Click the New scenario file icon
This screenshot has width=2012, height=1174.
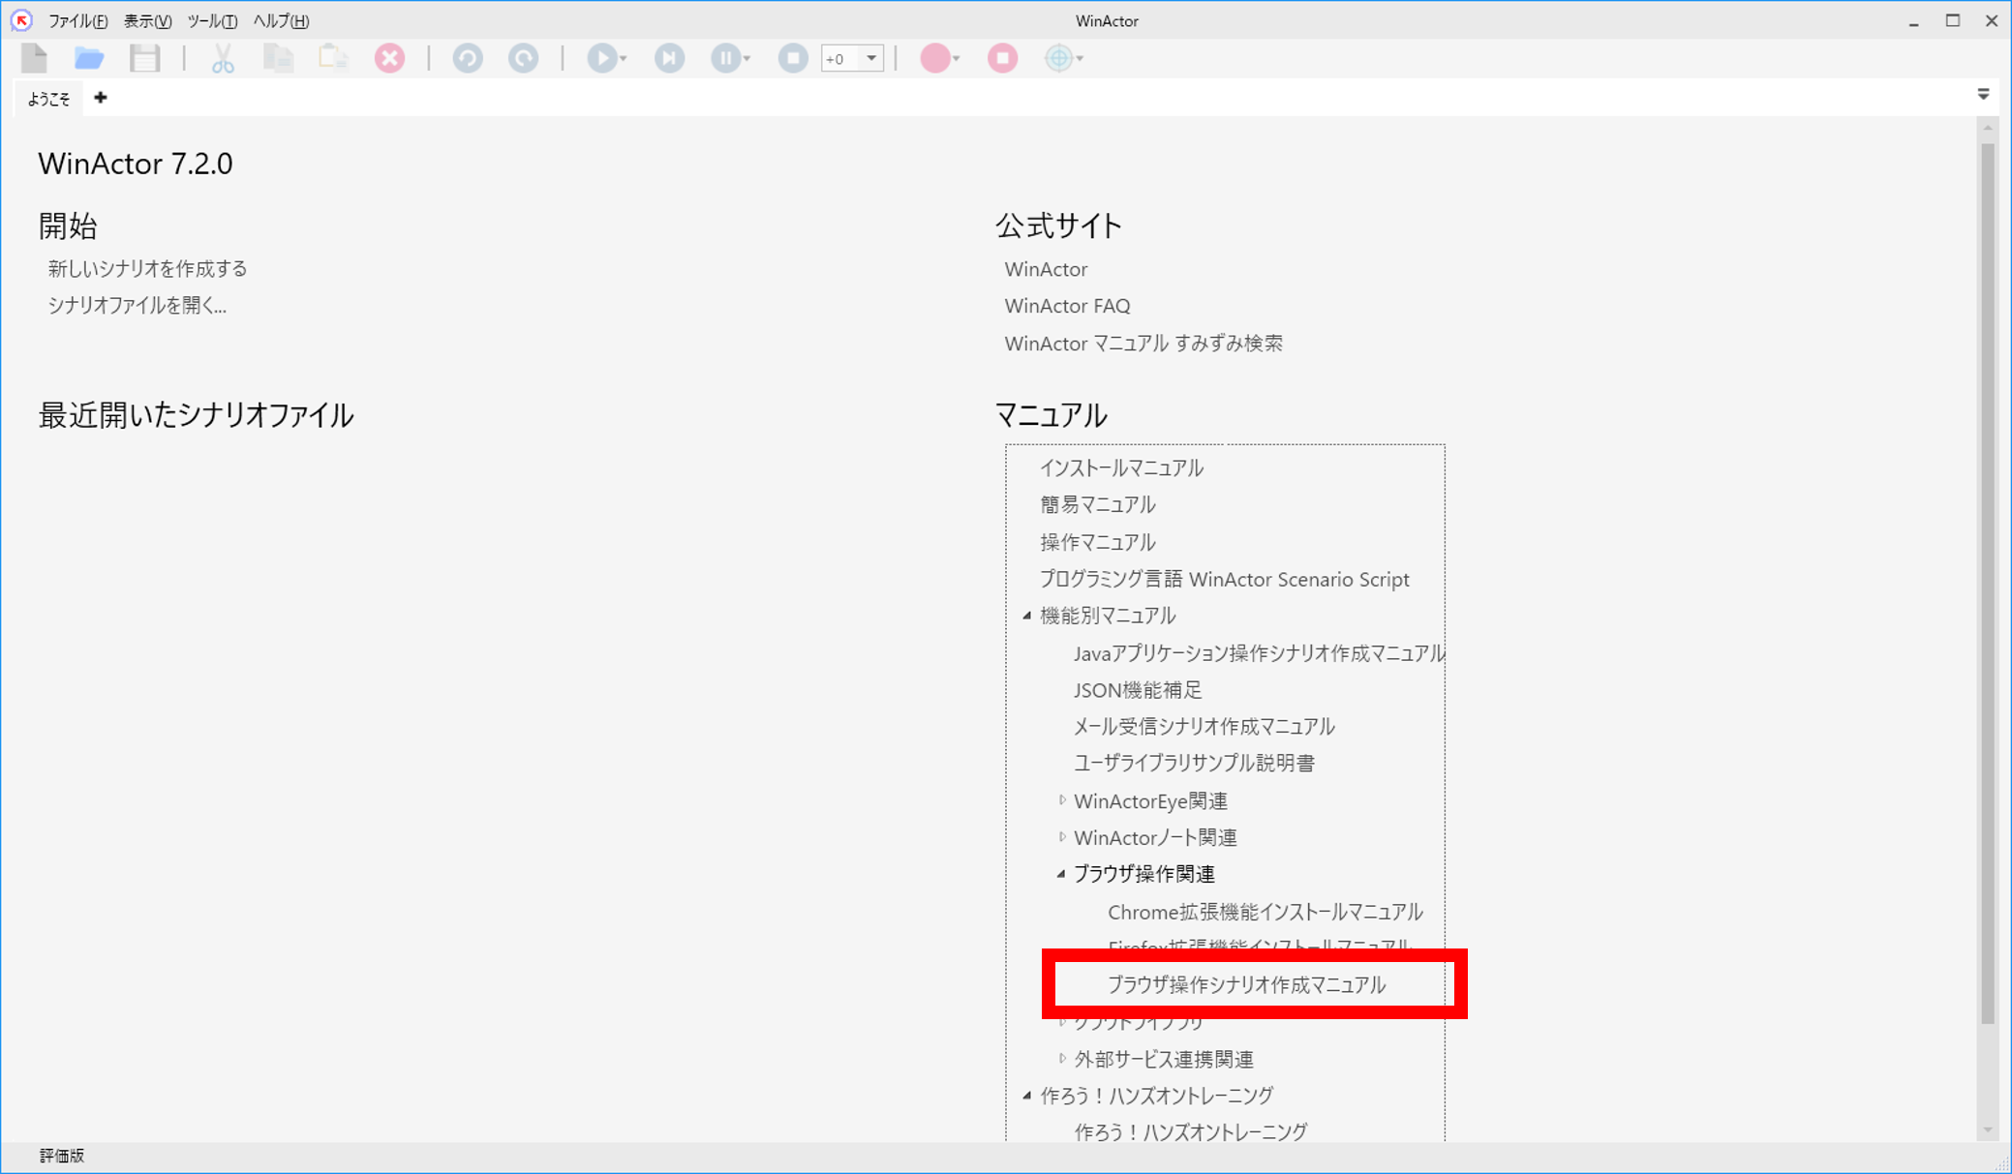click(x=34, y=58)
